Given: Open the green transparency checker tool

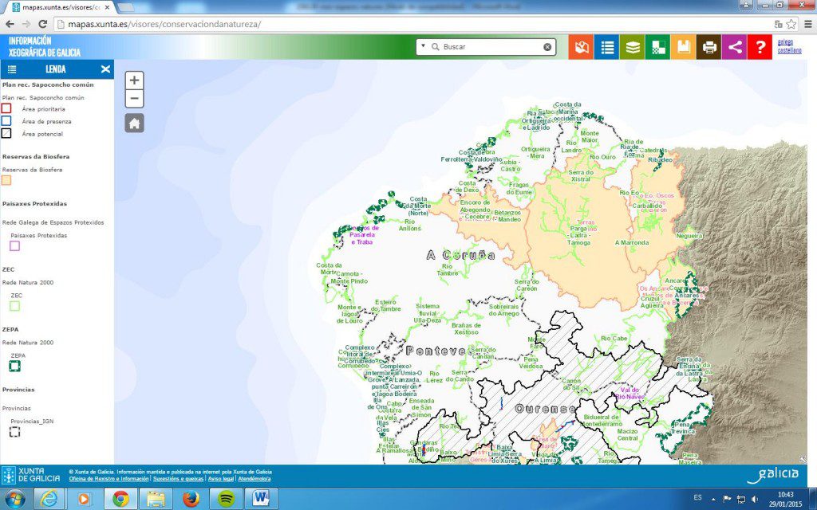Looking at the screenshot, I should [x=658, y=47].
